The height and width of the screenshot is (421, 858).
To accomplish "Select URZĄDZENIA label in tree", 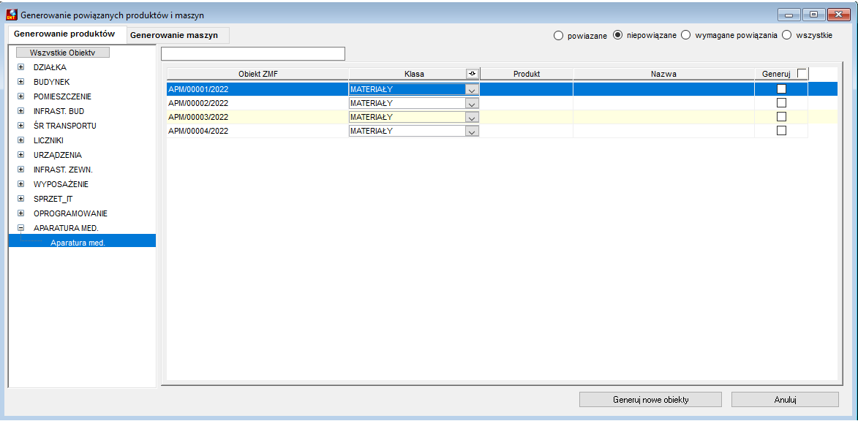I will pyautogui.click(x=58, y=155).
